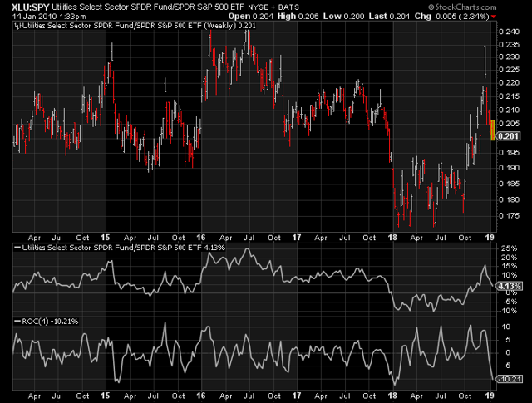Click the -5 label on the ROC axis
The image size is (532, 403).
506,366
